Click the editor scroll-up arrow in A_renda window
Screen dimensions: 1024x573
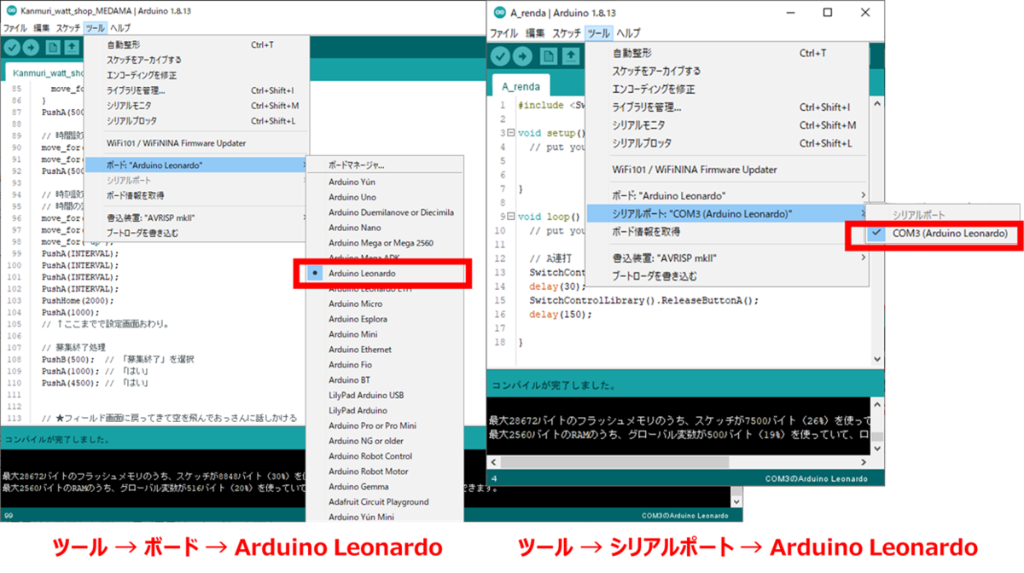(876, 102)
